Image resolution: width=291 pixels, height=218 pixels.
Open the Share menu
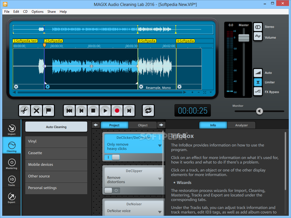tap(52, 11)
